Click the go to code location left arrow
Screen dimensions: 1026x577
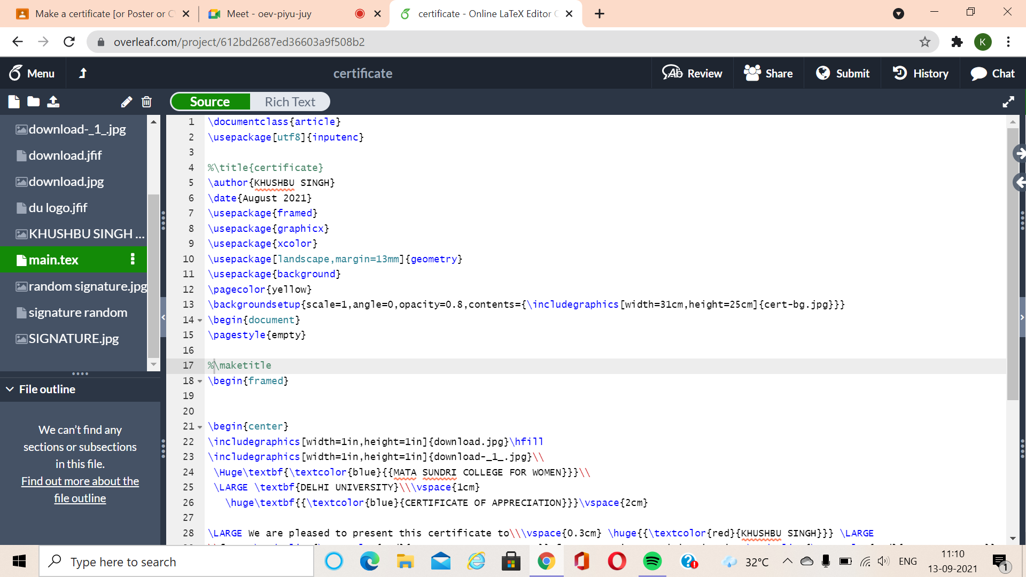tap(1020, 183)
